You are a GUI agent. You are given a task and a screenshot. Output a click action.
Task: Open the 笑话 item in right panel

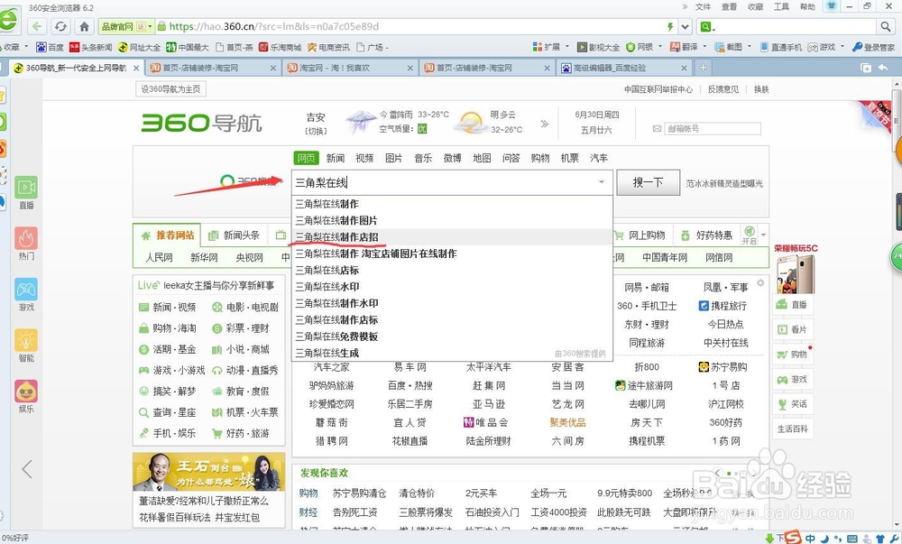(x=793, y=404)
